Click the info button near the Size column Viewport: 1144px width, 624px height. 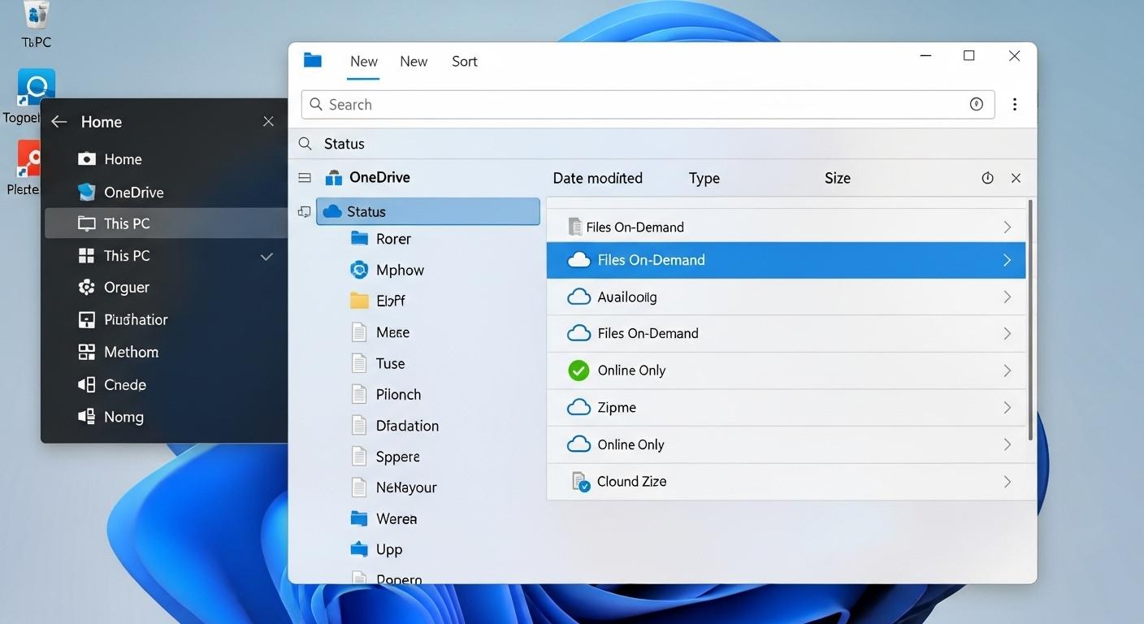[987, 177]
